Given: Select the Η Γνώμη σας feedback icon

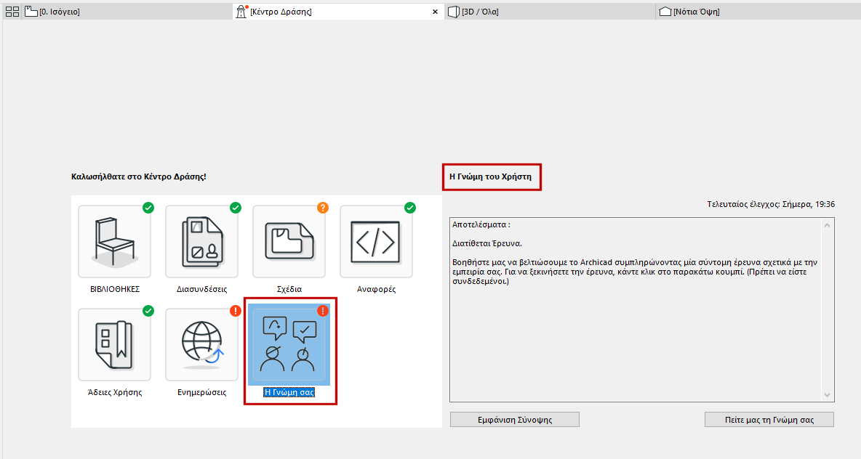Looking at the screenshot, I should (x=289, y=344).
